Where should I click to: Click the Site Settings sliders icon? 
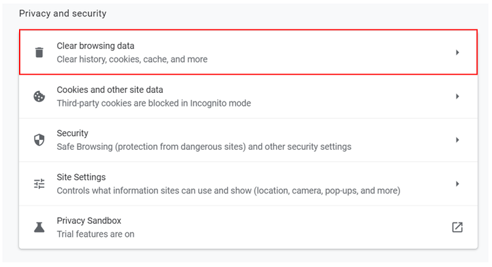point(39,184)
